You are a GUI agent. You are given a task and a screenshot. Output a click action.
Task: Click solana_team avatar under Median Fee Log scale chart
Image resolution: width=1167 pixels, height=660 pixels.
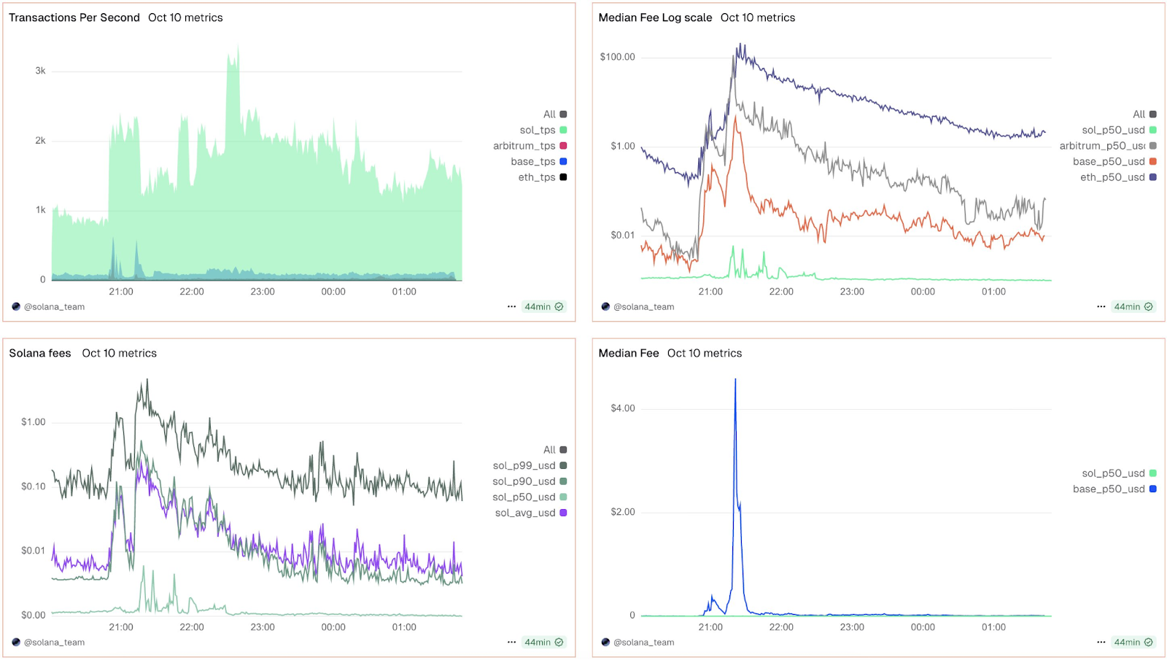coord(605,307)
